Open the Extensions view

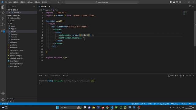(x=3, y=31)
